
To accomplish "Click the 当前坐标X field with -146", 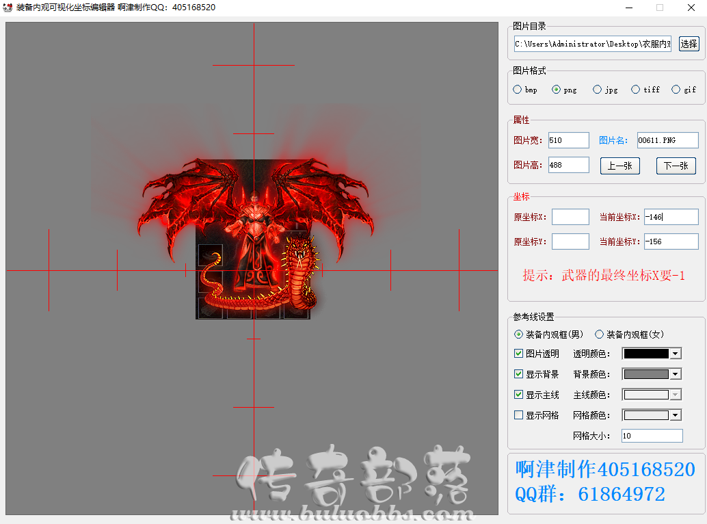I will 671,217.
